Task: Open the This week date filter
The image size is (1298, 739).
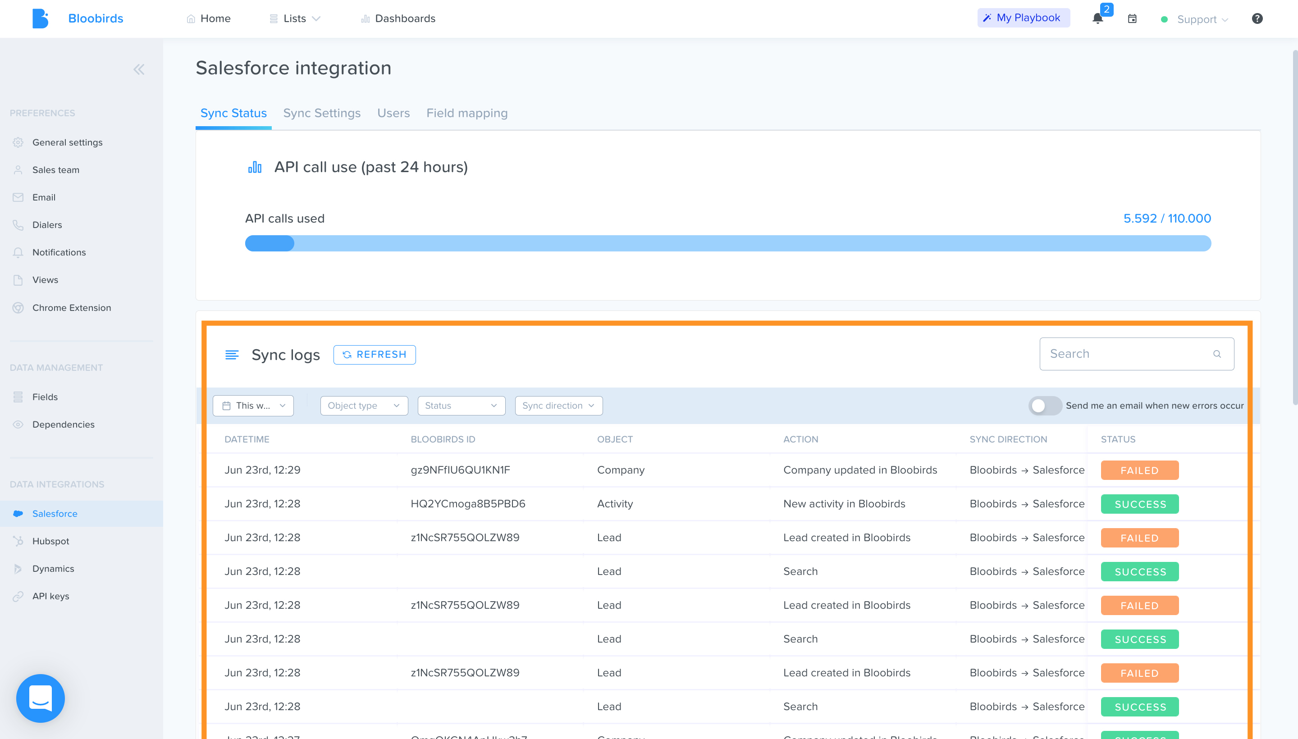Action: pos(253,406)
